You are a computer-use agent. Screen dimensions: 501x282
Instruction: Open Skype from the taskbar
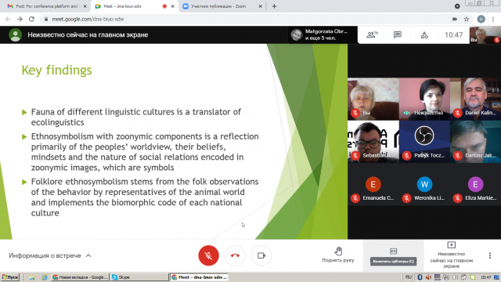(139, 277)
